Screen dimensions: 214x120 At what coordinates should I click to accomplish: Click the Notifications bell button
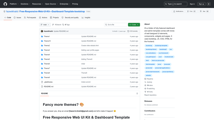[178, 11]
